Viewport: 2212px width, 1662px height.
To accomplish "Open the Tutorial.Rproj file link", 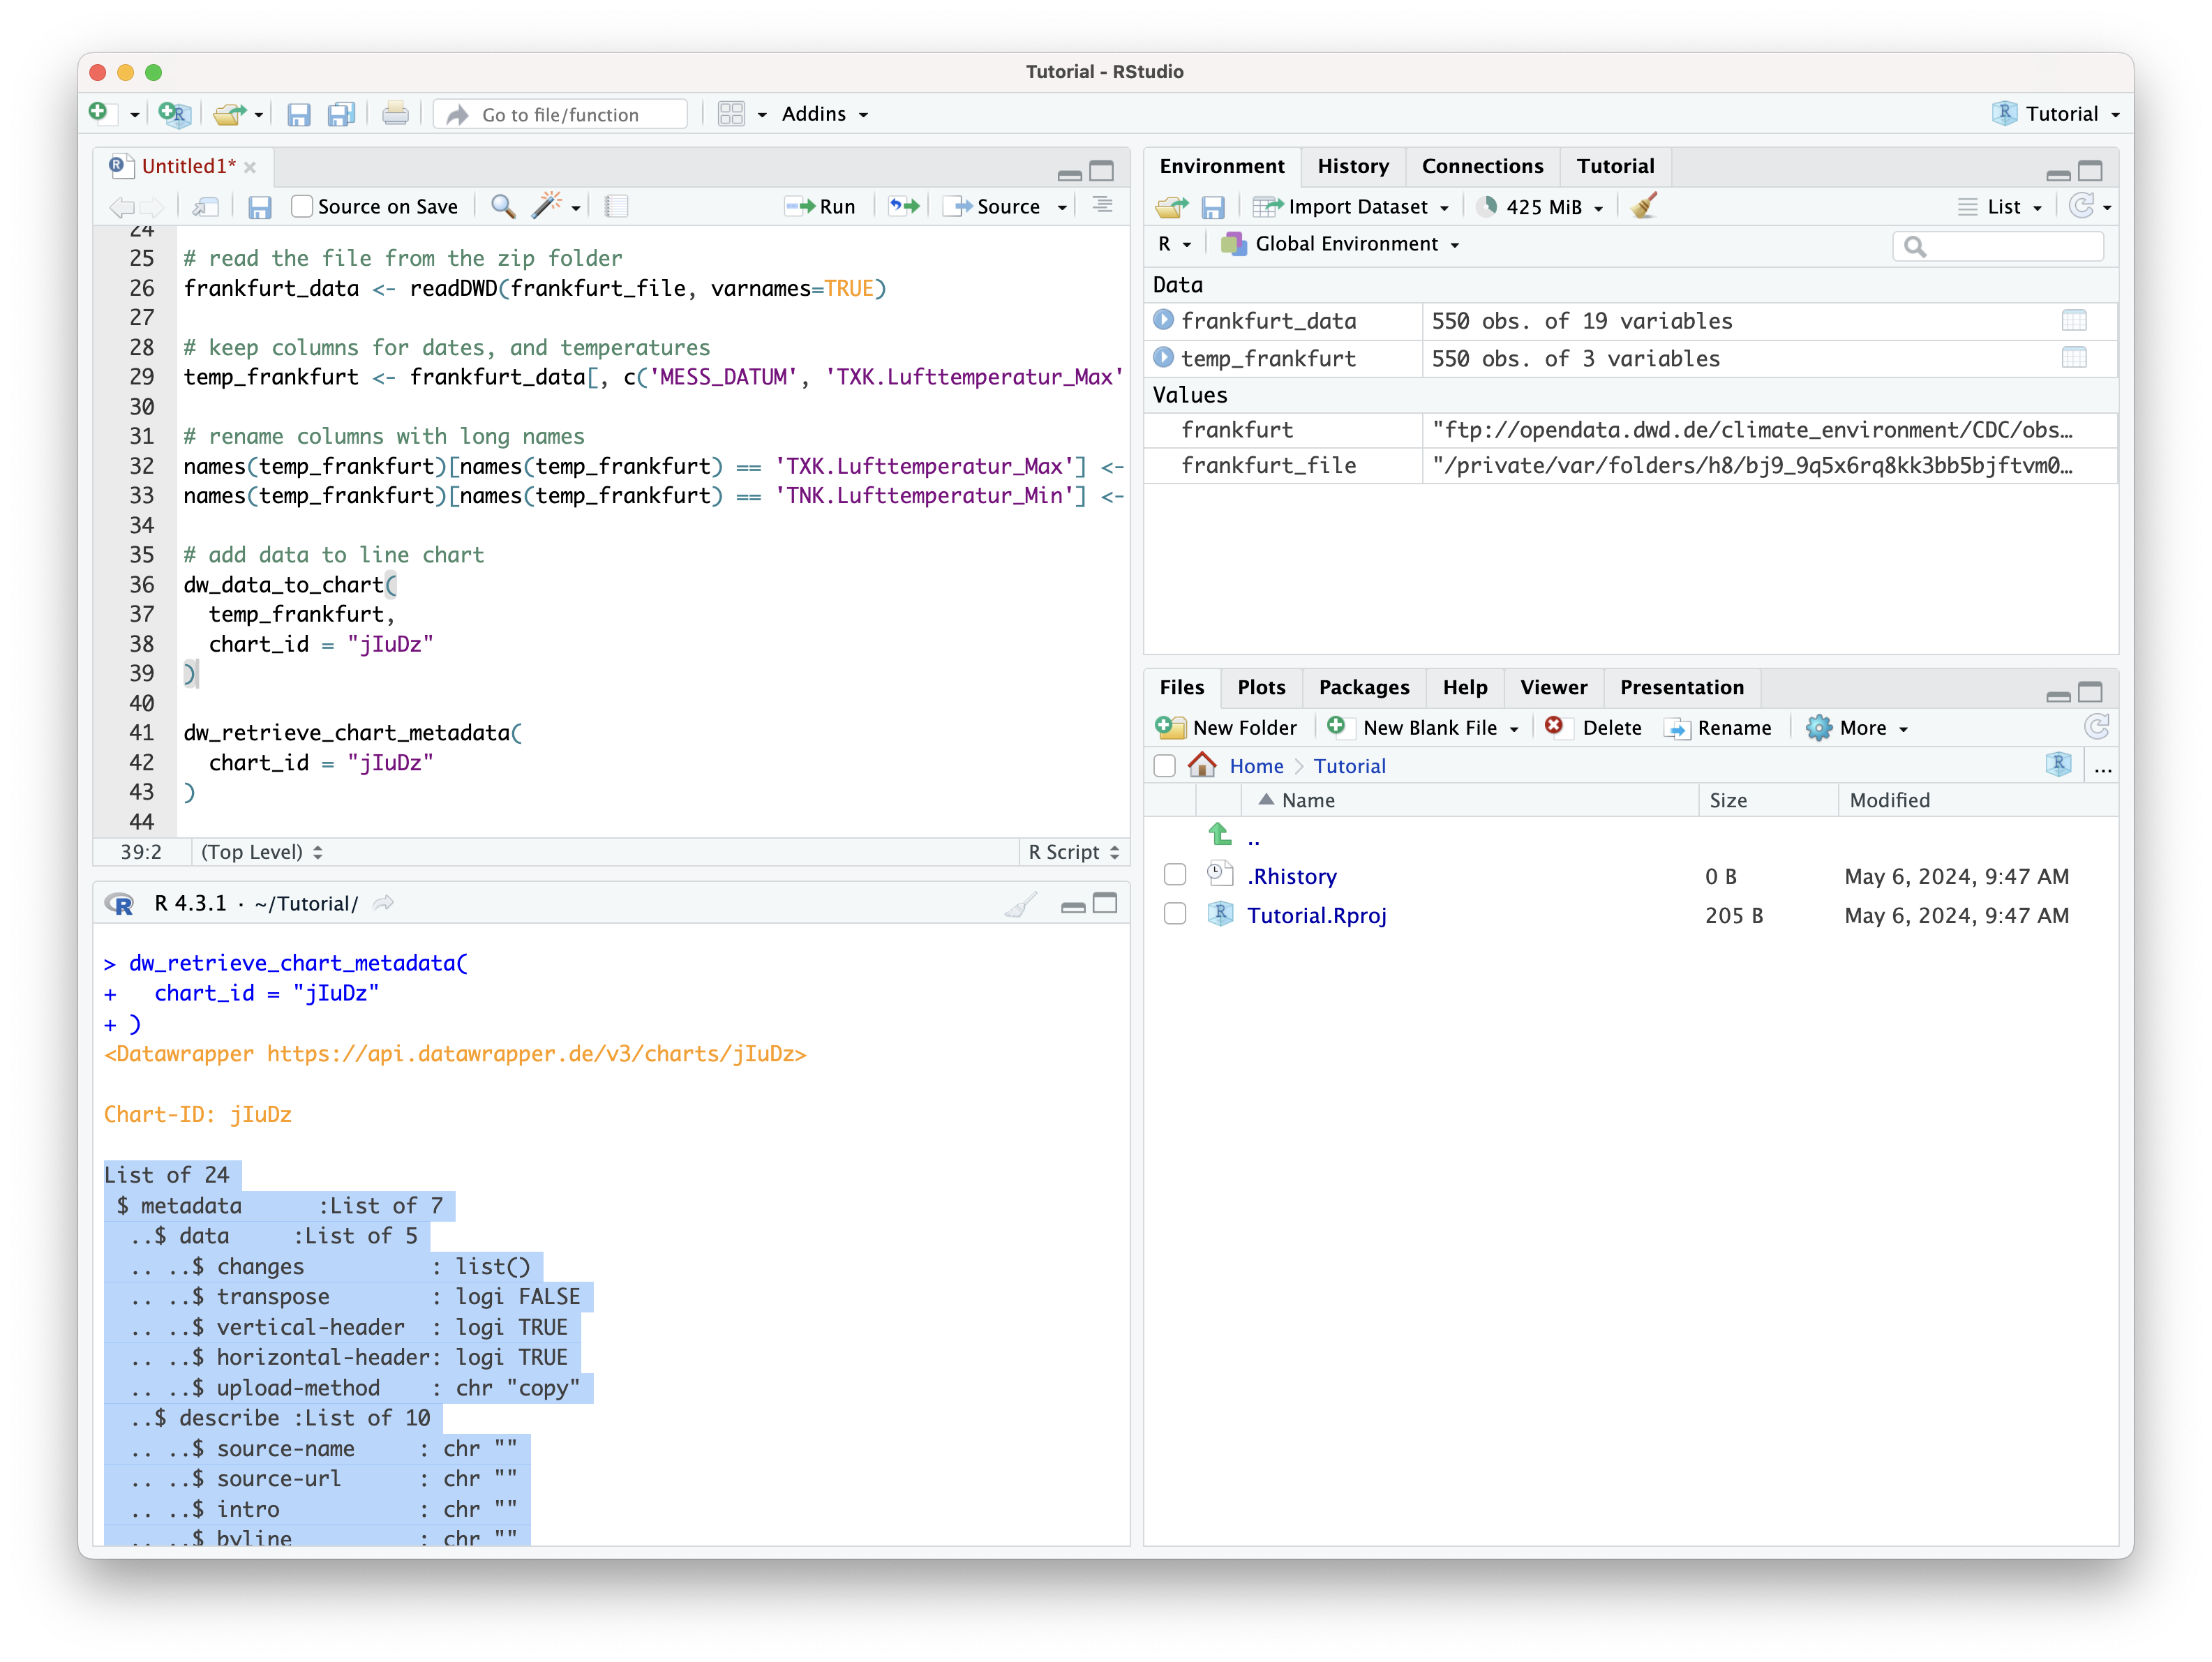I will (1316, 915).
